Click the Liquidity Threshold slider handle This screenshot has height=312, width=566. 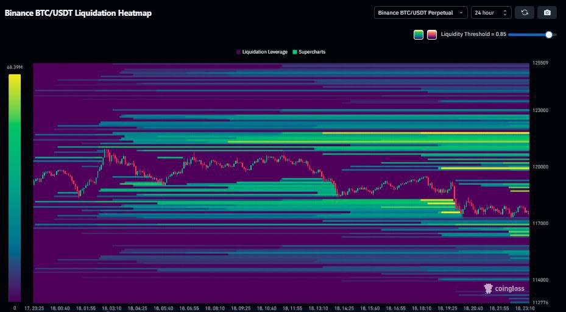click(549, 35)
